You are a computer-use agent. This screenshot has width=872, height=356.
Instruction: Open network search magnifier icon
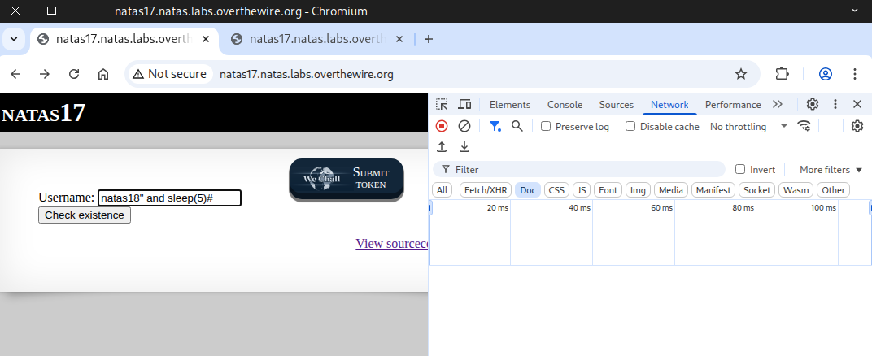pyautogui.click(x=517, y=126)
